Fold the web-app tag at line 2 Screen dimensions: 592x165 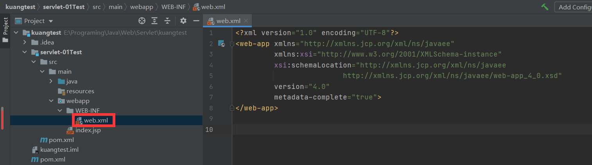pyautogui.click(x=232, y=44)
